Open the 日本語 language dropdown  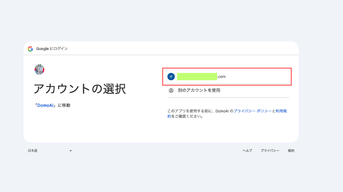(x=50, y=151)
